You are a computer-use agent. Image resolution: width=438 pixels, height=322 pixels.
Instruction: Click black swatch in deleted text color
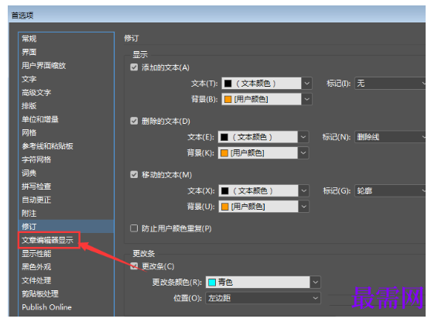click(224, 137)
